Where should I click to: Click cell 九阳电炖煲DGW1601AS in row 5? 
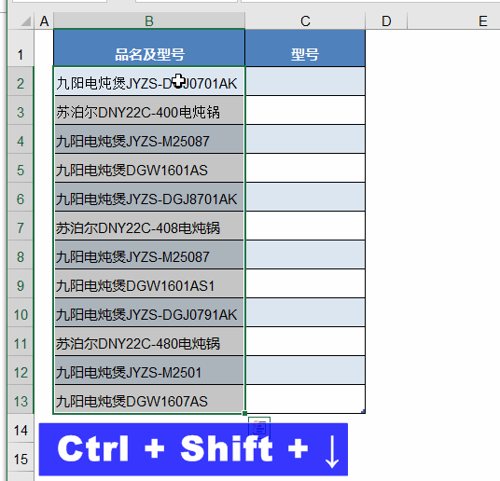pyautogui.click(x=149, y=169)
